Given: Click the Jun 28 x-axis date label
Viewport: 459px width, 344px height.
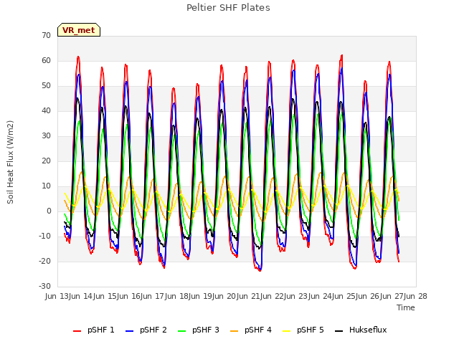Looking at the screenshot, I should pos(415,296).
